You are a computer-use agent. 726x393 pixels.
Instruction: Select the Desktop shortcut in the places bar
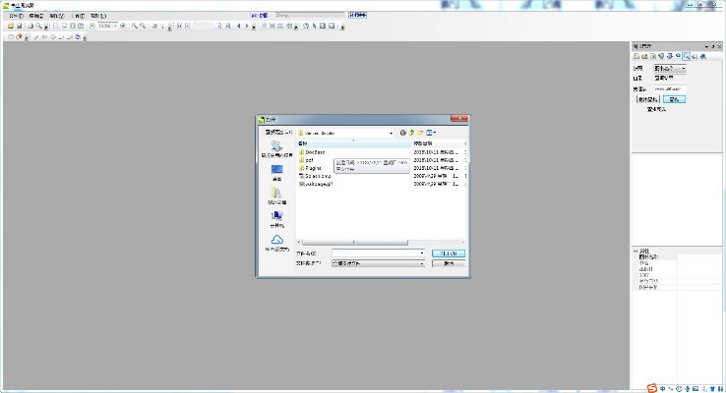(276, 170)
